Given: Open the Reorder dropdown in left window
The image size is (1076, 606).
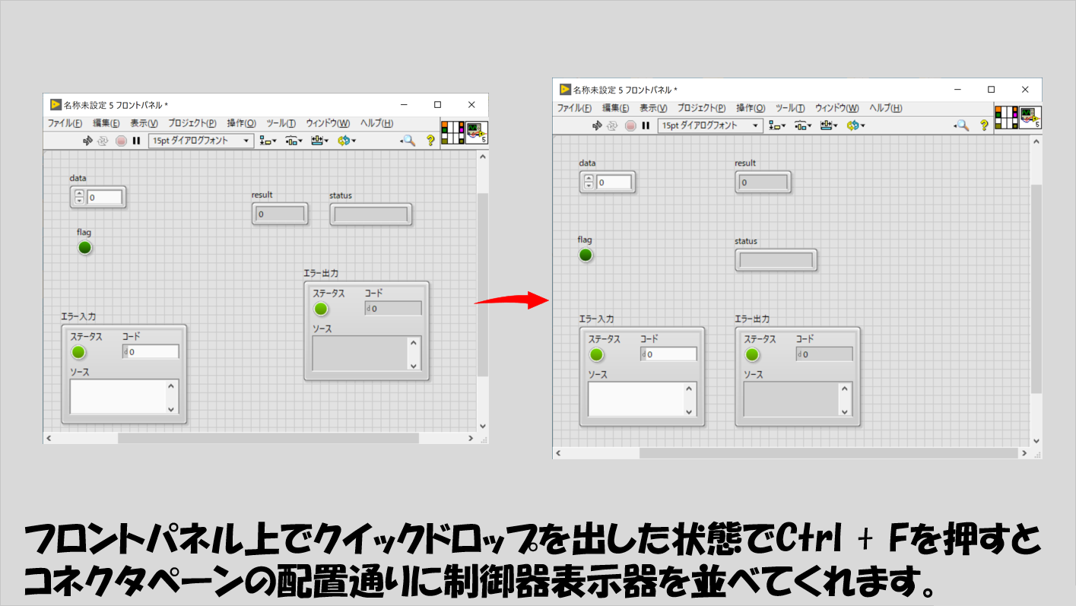Looking at the screenshot, I should 346,141.
